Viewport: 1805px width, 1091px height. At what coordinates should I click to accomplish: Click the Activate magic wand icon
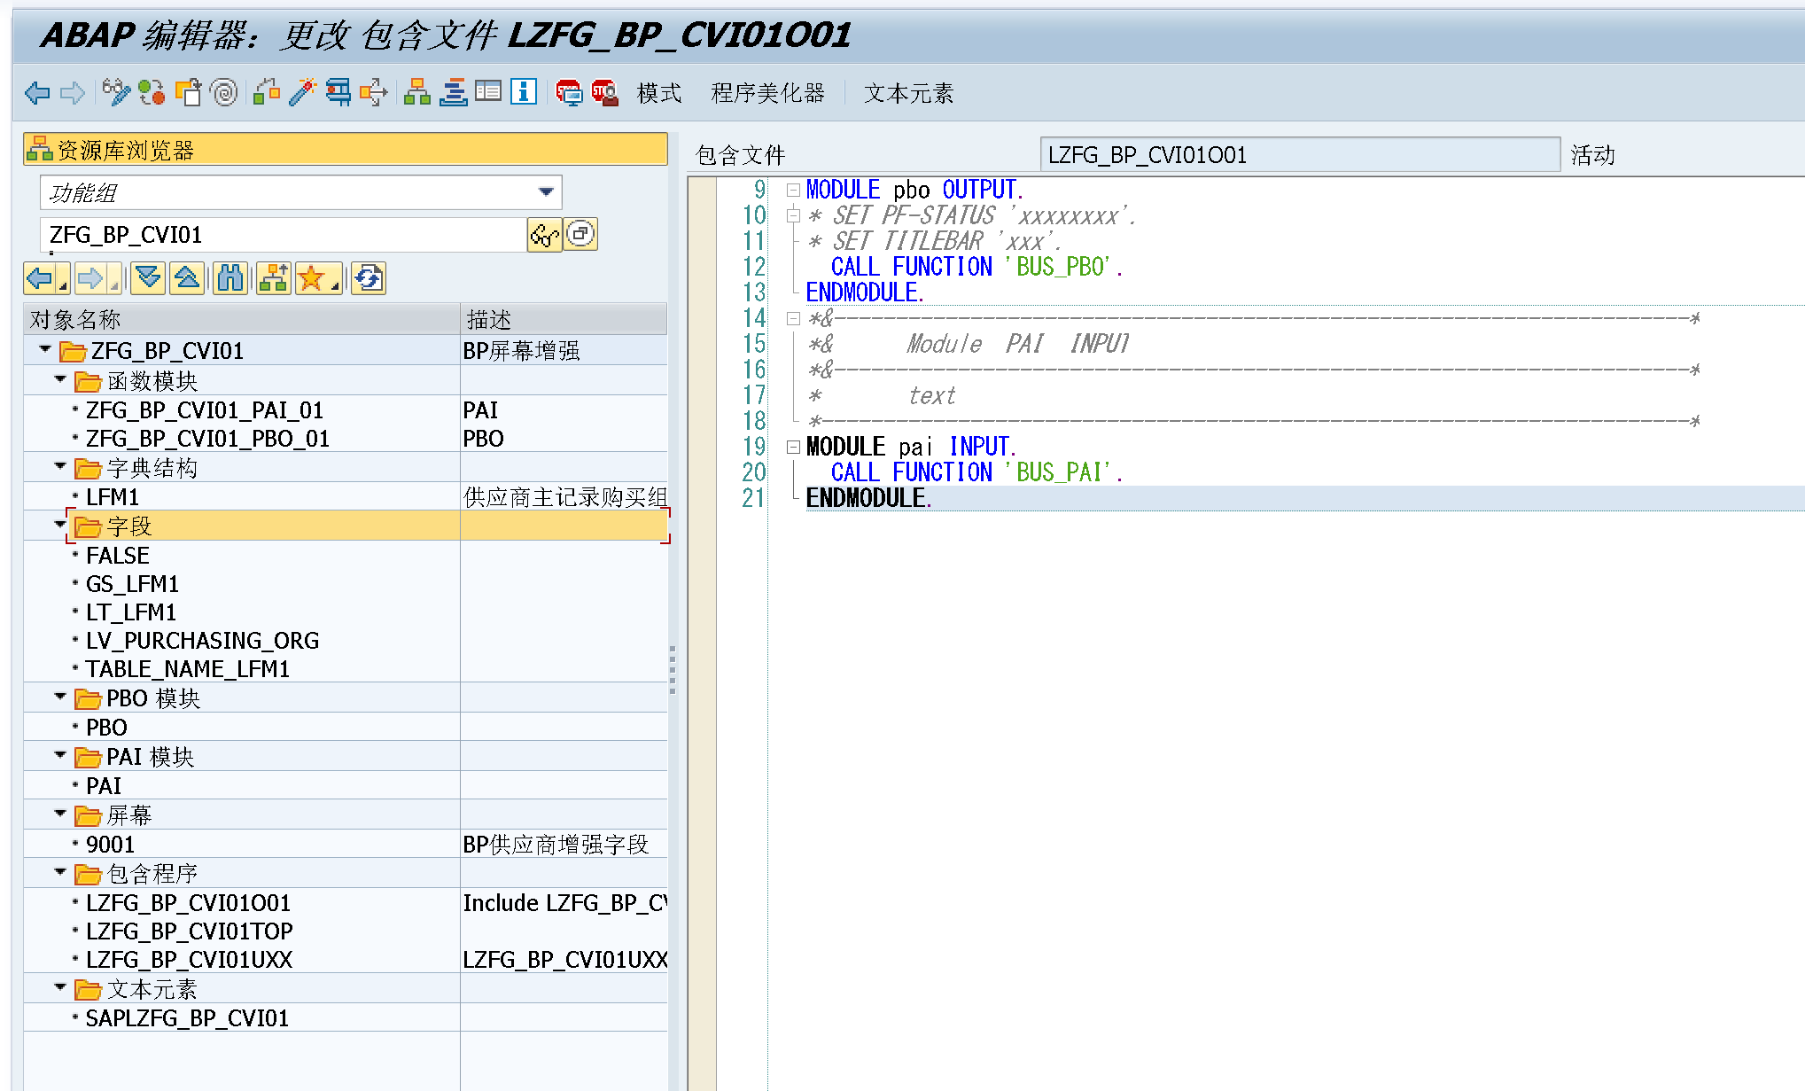tap(302, 92)
